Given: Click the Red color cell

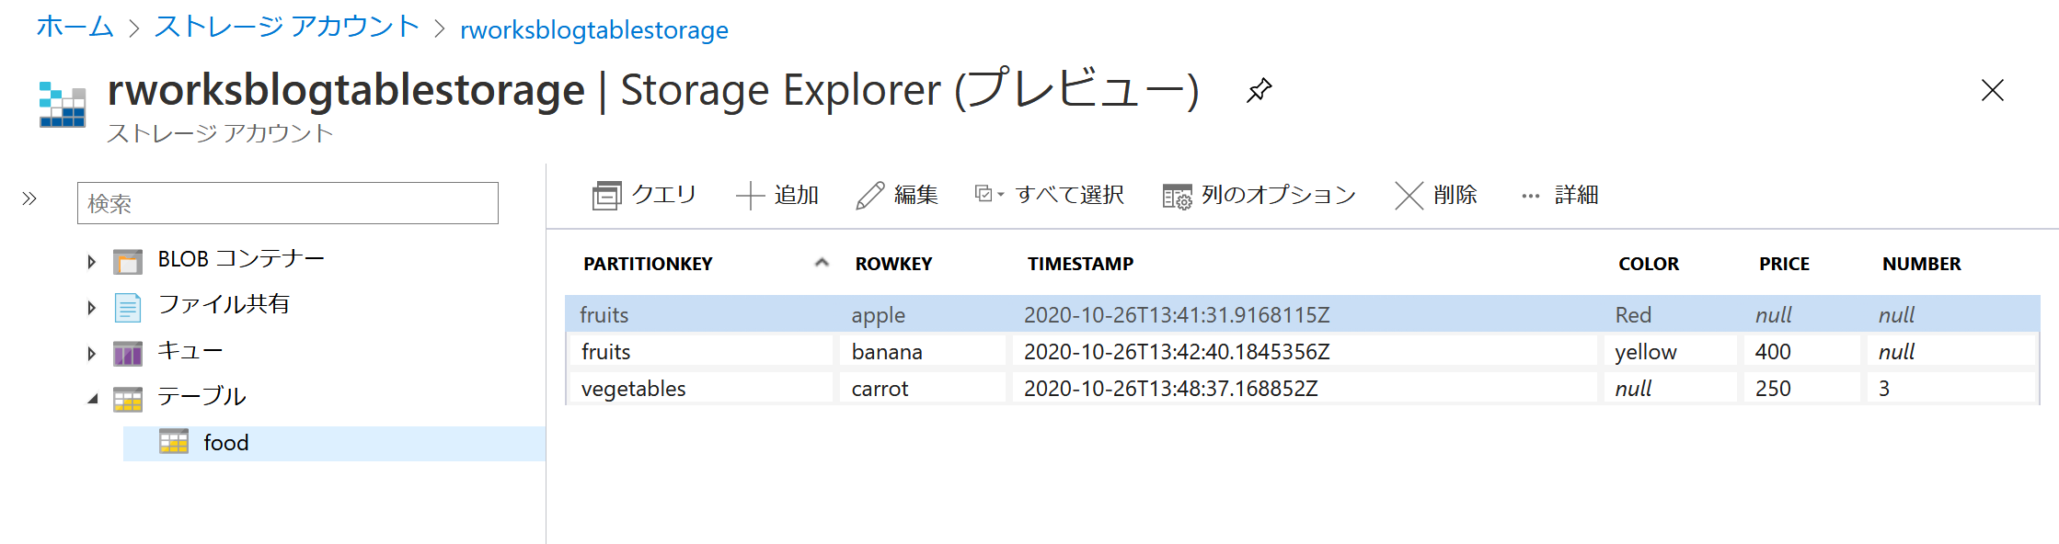Looking at the screenshot, I should tap(1634, 315).
